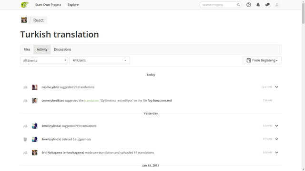Click translation icon beside nesibe.yildiz's entry
This screenshot has height=171, width=305.
pyautogui.click(x=25, y=87)
